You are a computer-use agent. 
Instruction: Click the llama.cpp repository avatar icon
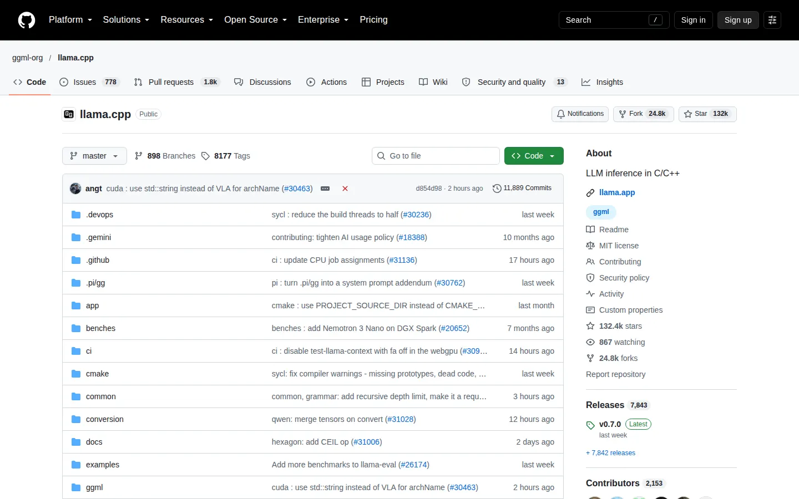pyautogui.click(x=69, y=114)
